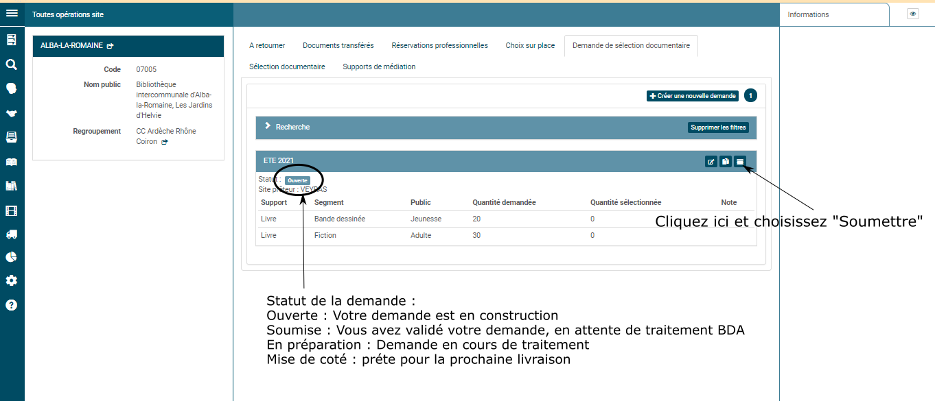Click the printer-like icon in the sidebar

11,137
